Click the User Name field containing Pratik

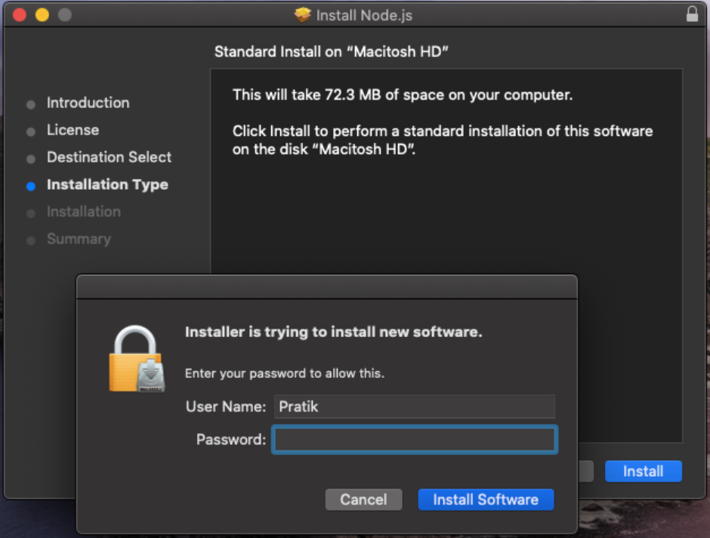(x=415, y=407)
